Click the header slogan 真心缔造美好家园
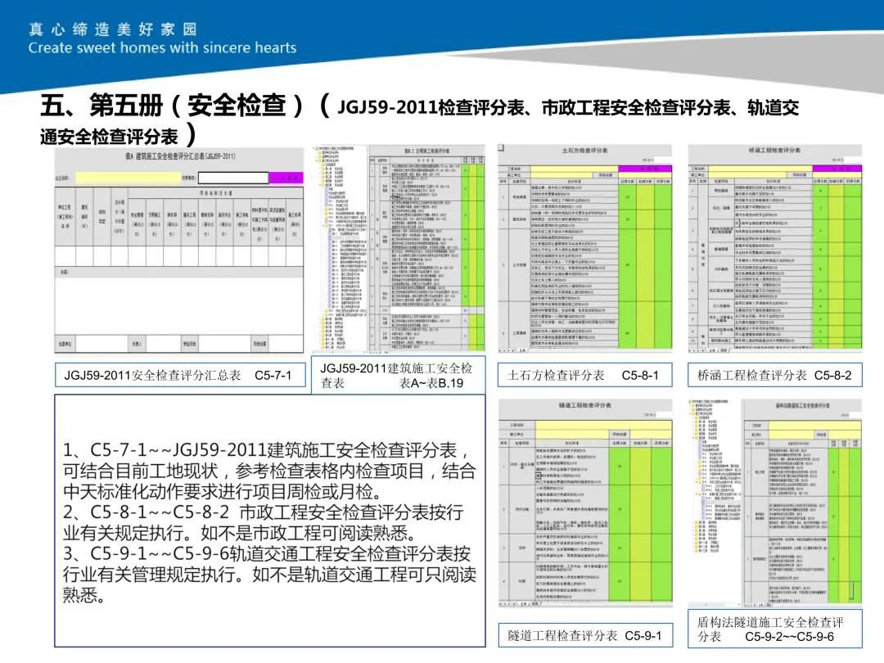884x663 pixels. tap(113, 29)
